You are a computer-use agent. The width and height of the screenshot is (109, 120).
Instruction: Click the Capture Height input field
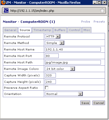[x=50, y=82]
